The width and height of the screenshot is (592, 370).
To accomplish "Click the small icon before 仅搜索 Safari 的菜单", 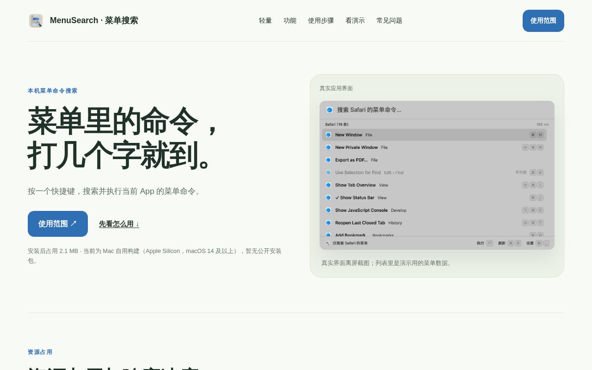I will (328, 243).
